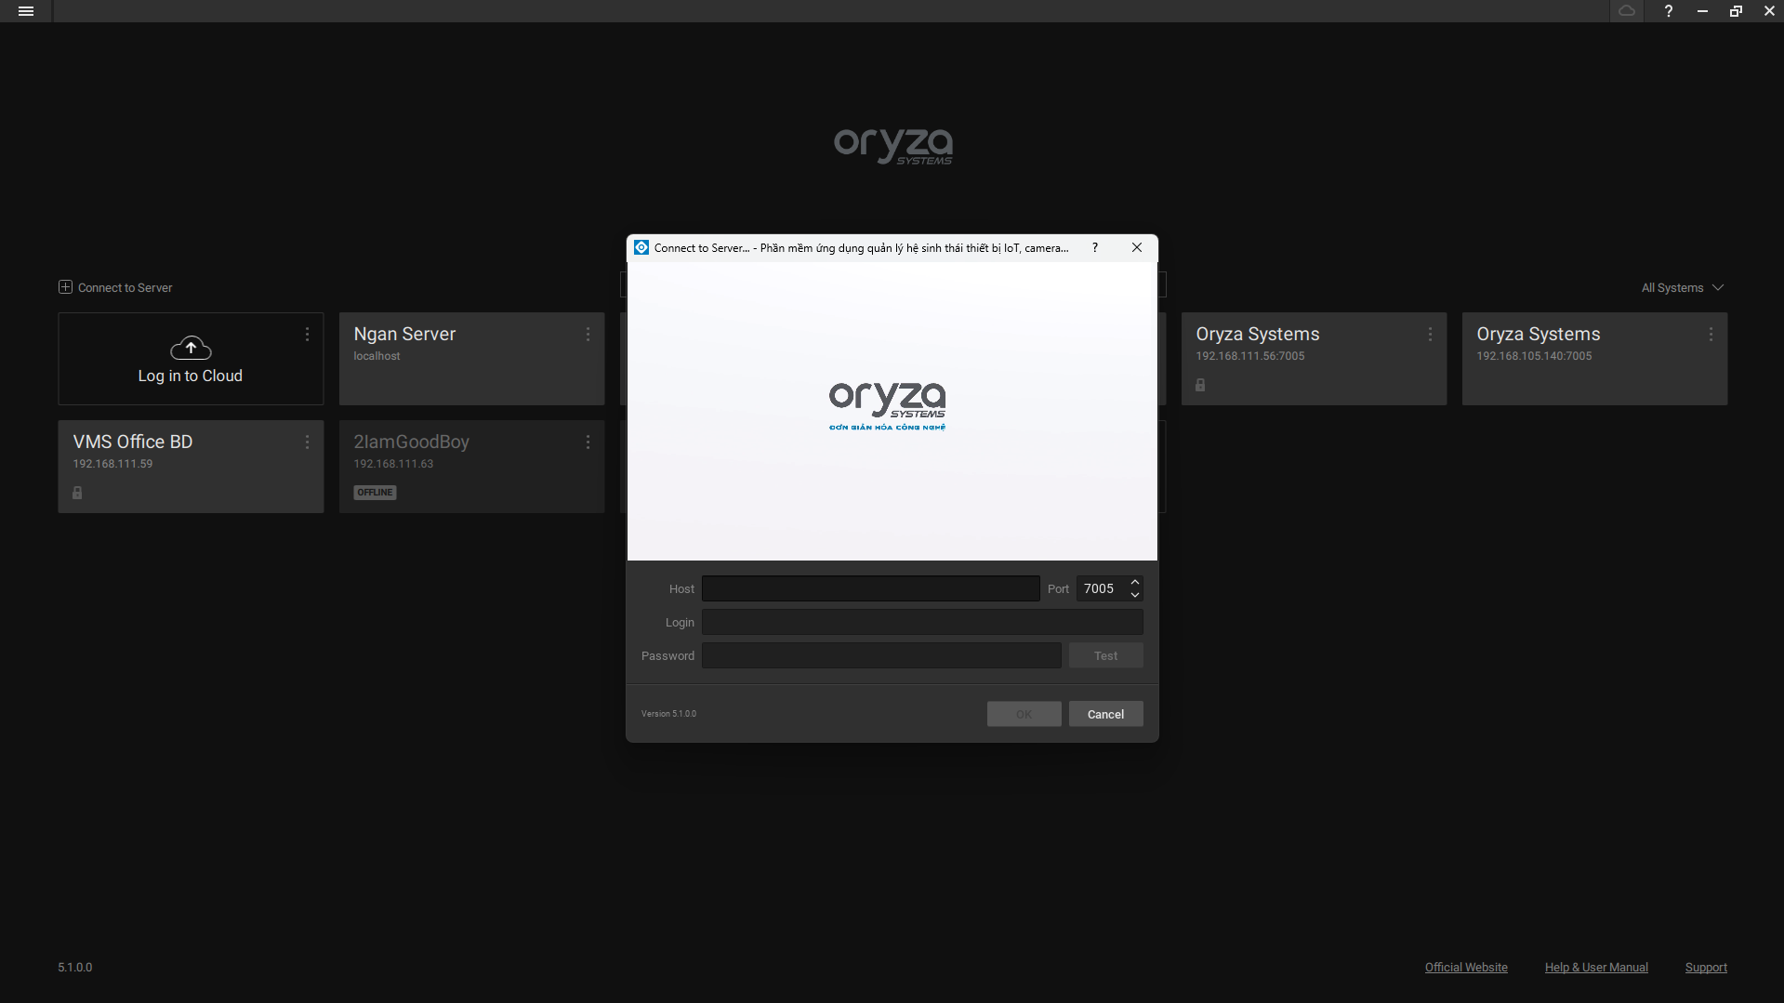The height and width of the screenshot is (1003, 1784).
Task: Click the dialog's application icon in title bar
Action: (641, 247)
